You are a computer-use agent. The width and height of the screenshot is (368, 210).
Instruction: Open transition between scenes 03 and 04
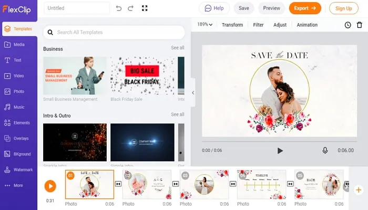[x=233, y=184]
